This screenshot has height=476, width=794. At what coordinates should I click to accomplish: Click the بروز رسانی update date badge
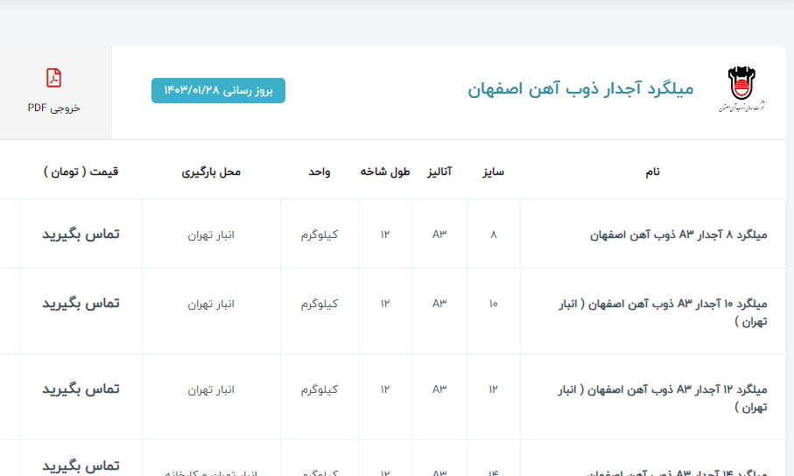pyautogui.click(x=218, y=90)
